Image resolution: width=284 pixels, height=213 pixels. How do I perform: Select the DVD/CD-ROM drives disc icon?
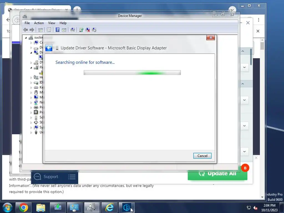pyautogui.click(x=36, y=62)
